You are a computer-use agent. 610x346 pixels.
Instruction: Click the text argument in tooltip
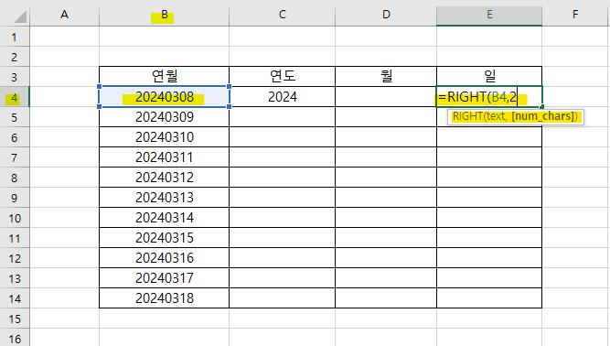click(x=496, y=116)
